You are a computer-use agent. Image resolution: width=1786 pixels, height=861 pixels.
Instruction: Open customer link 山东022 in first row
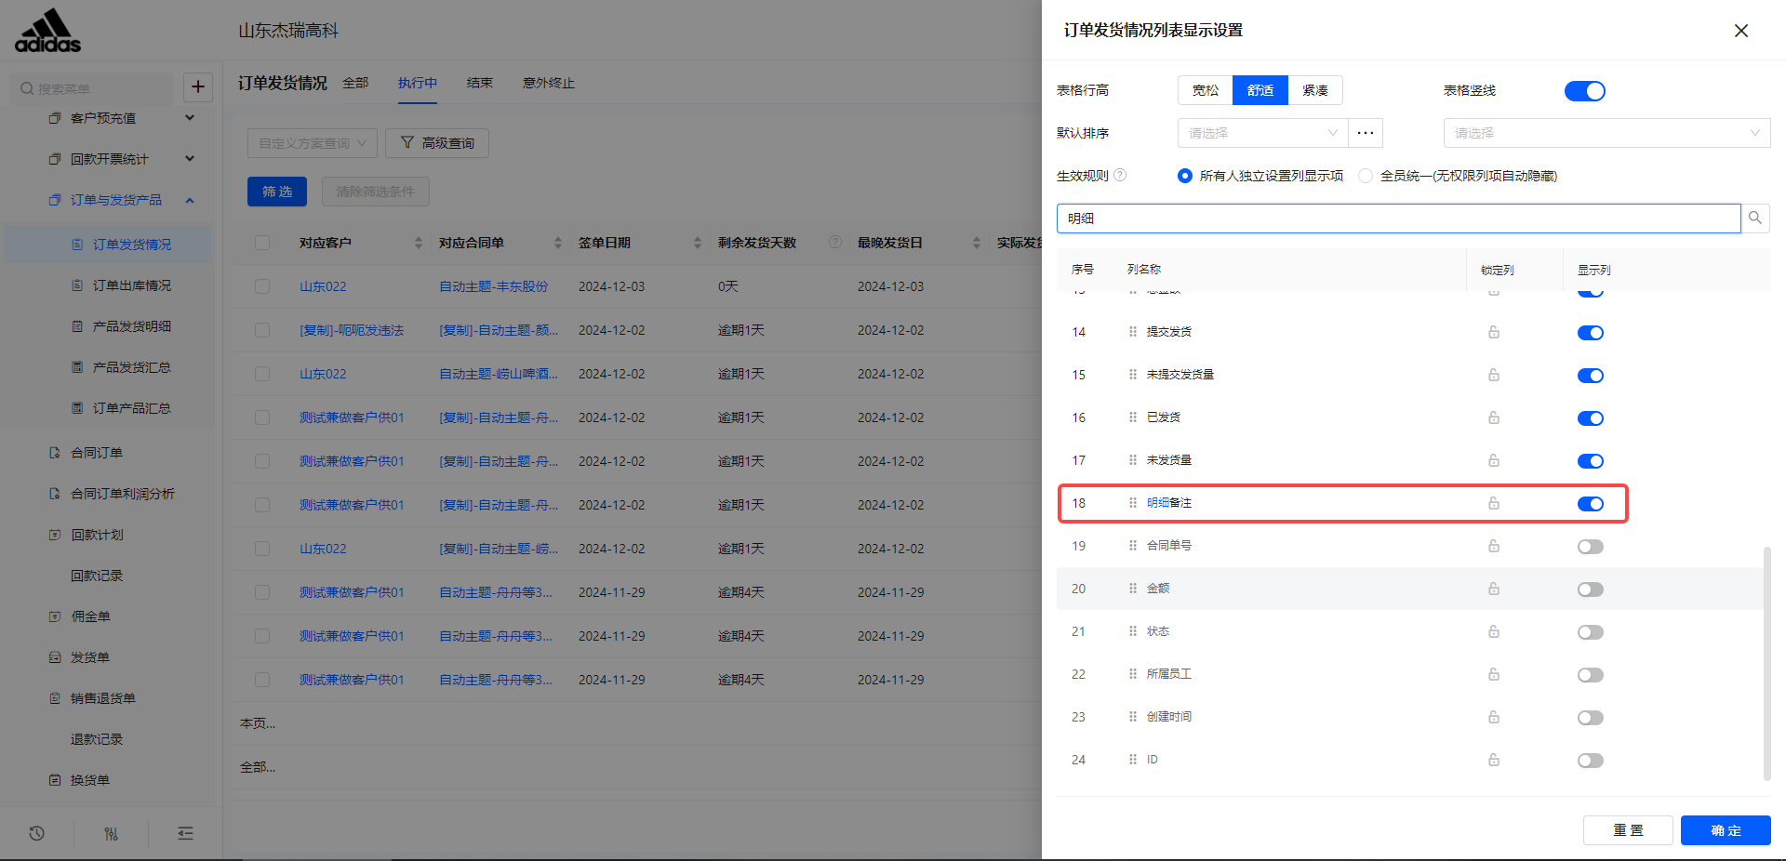[x=323, y=286]
